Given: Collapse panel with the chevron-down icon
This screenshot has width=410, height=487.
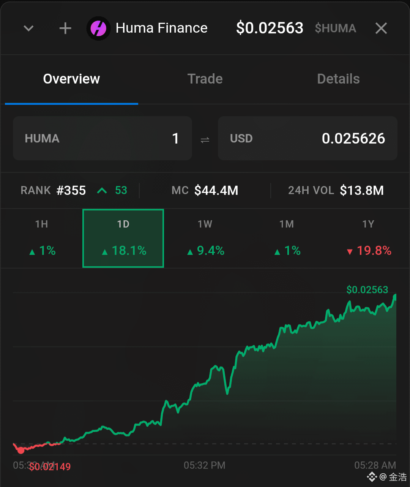Looking at the screenshot, I should pos(28,28).
